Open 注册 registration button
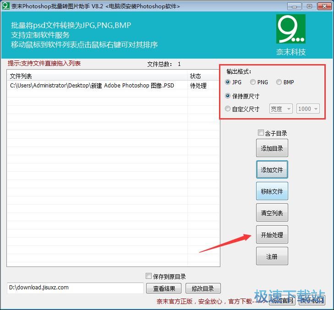Viewport: 334px width, 310px height. tap(272, 256)
